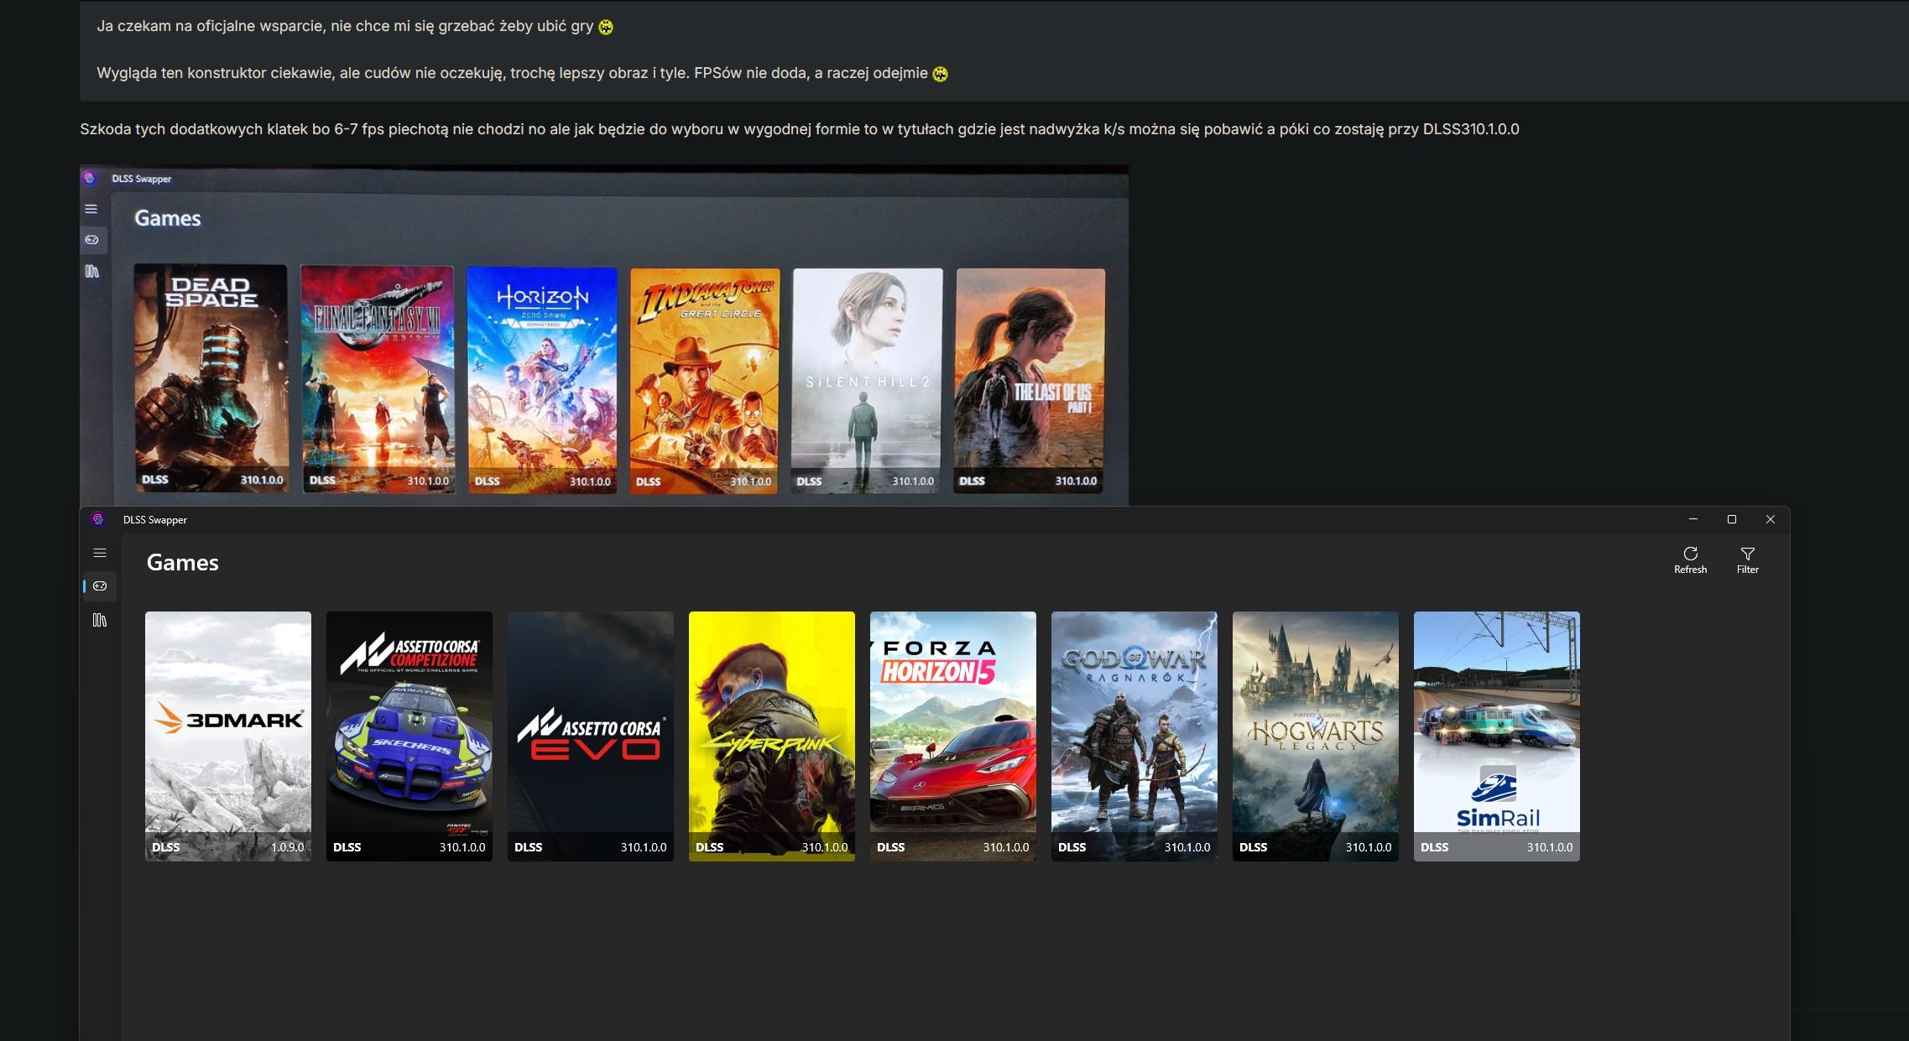
Task: Close the DLSS Swapper window
Action: tap(1770, 519)
